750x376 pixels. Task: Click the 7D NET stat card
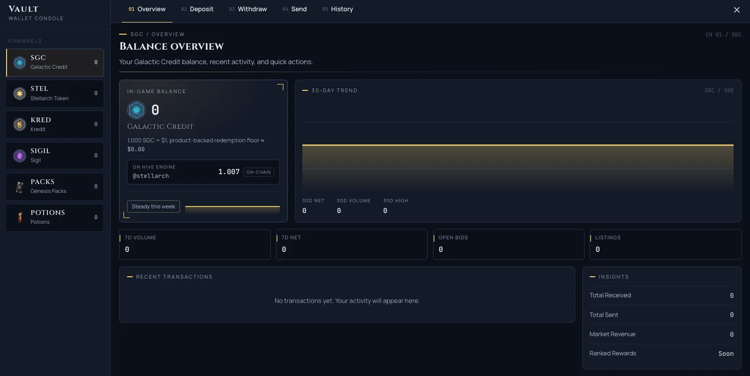click(x=352, y=244)
